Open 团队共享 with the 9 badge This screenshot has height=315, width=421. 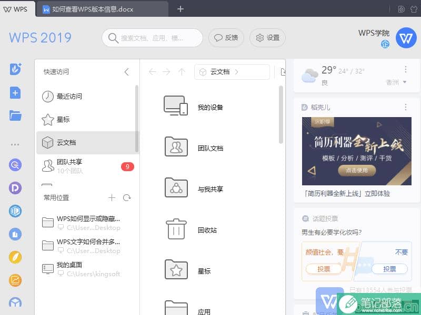click(87, 166)
